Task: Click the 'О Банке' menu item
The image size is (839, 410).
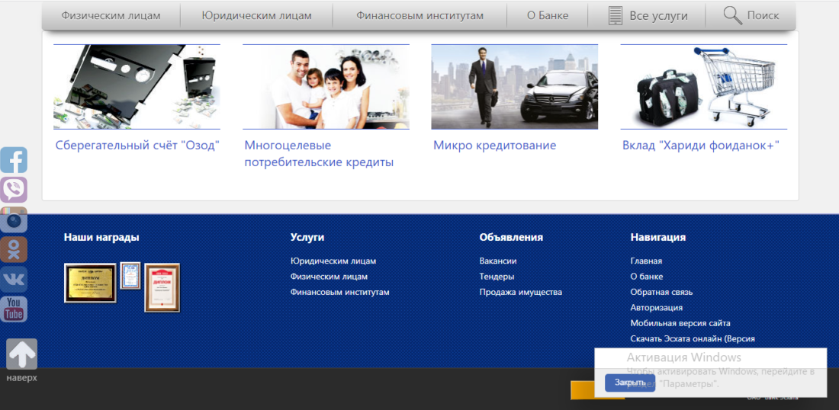Action: [547, 15]
